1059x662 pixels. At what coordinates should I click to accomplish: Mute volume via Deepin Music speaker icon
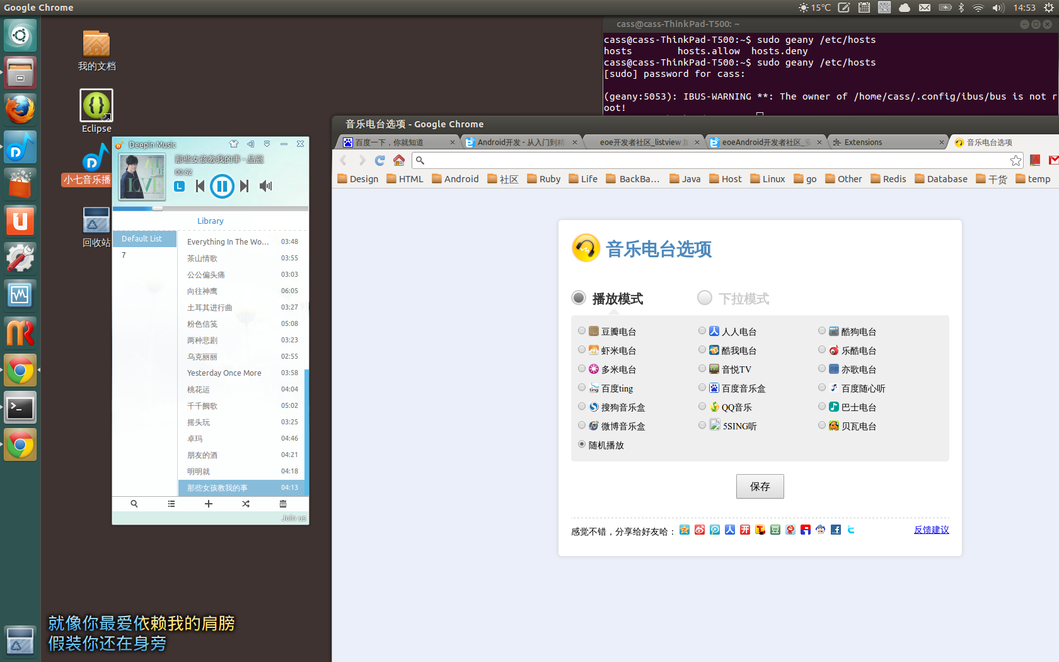[x=266, y=186]
